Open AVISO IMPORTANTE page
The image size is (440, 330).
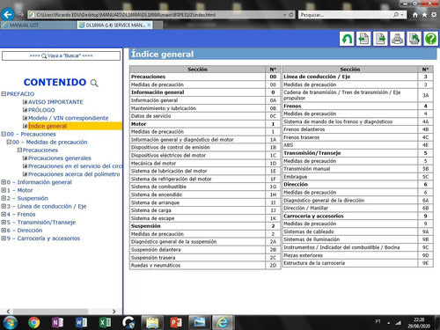(x=55, y=102)
